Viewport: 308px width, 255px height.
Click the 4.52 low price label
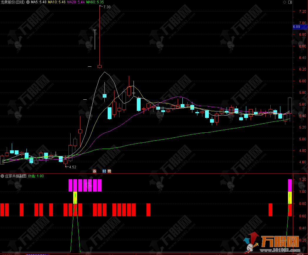73,167
